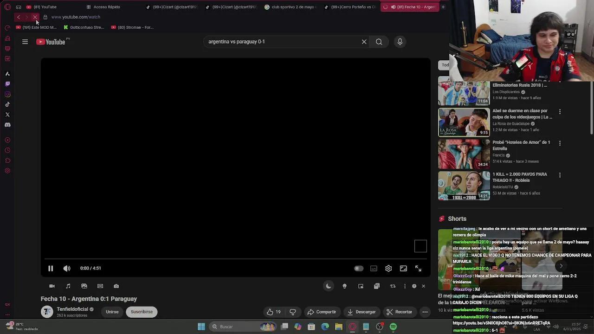Click the music note extension icon

[x=68, y=286]
